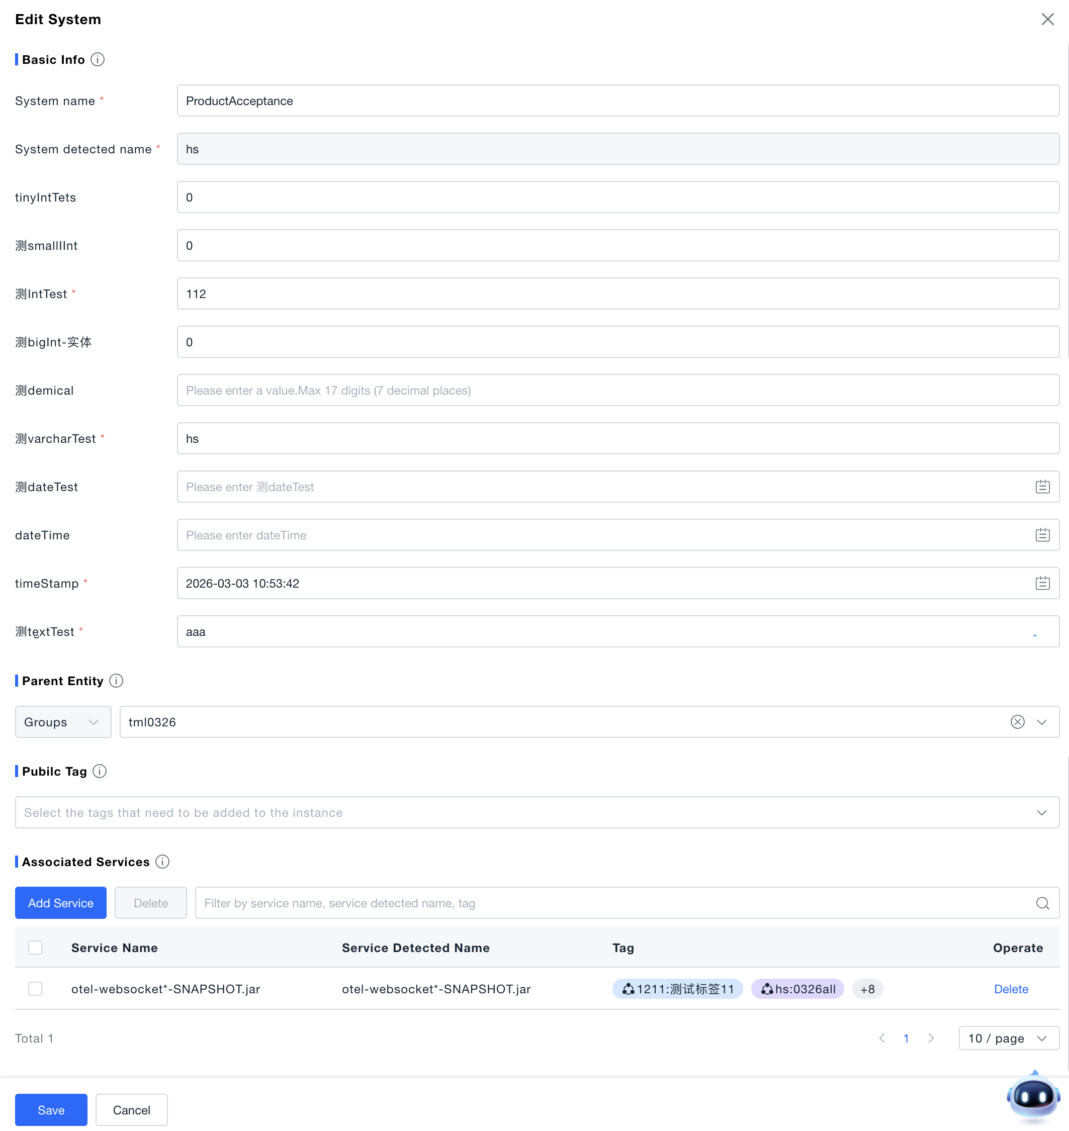Clear the tml0326 parent entity selection
The height and width of the screenshot is (1131, 1069).
coord(1017,722)
